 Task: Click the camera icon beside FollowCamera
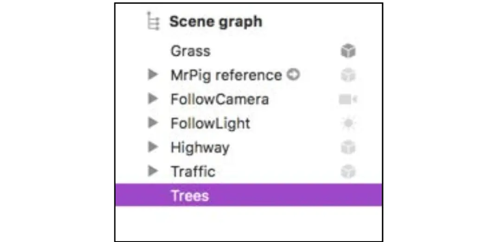(x=348, y=99)
